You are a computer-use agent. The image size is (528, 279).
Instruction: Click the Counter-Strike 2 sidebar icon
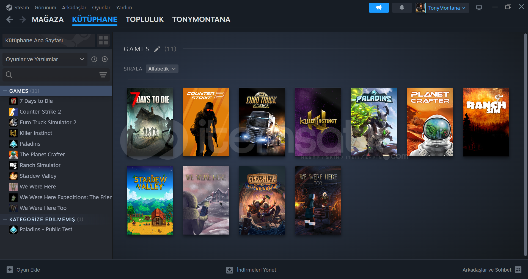(x=13, y=112)
